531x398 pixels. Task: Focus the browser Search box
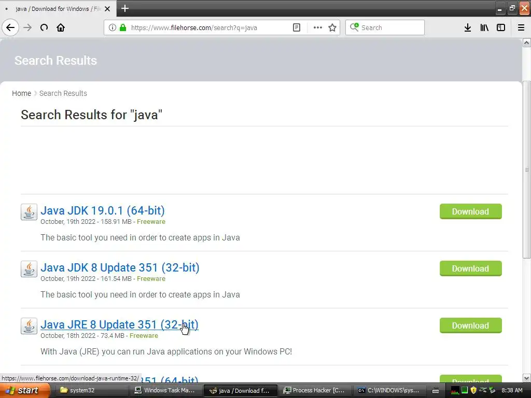[385, 27]
